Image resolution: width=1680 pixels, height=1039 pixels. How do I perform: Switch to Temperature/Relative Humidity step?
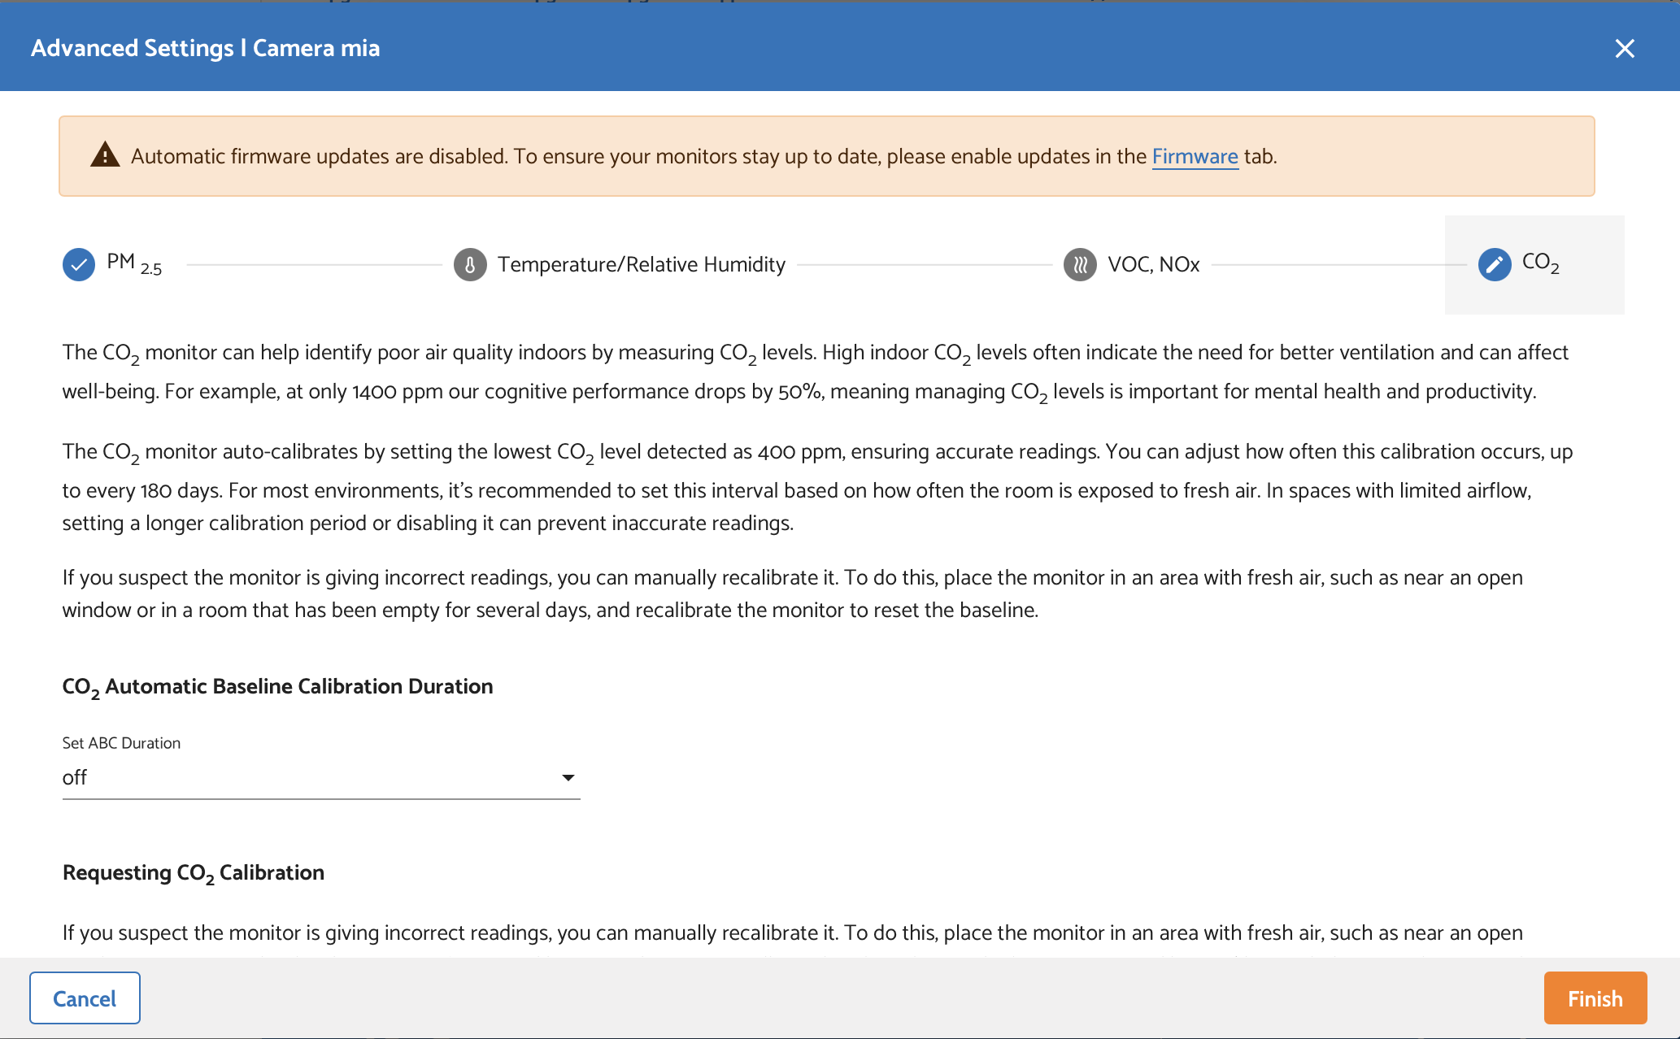(x=641, y=264)
